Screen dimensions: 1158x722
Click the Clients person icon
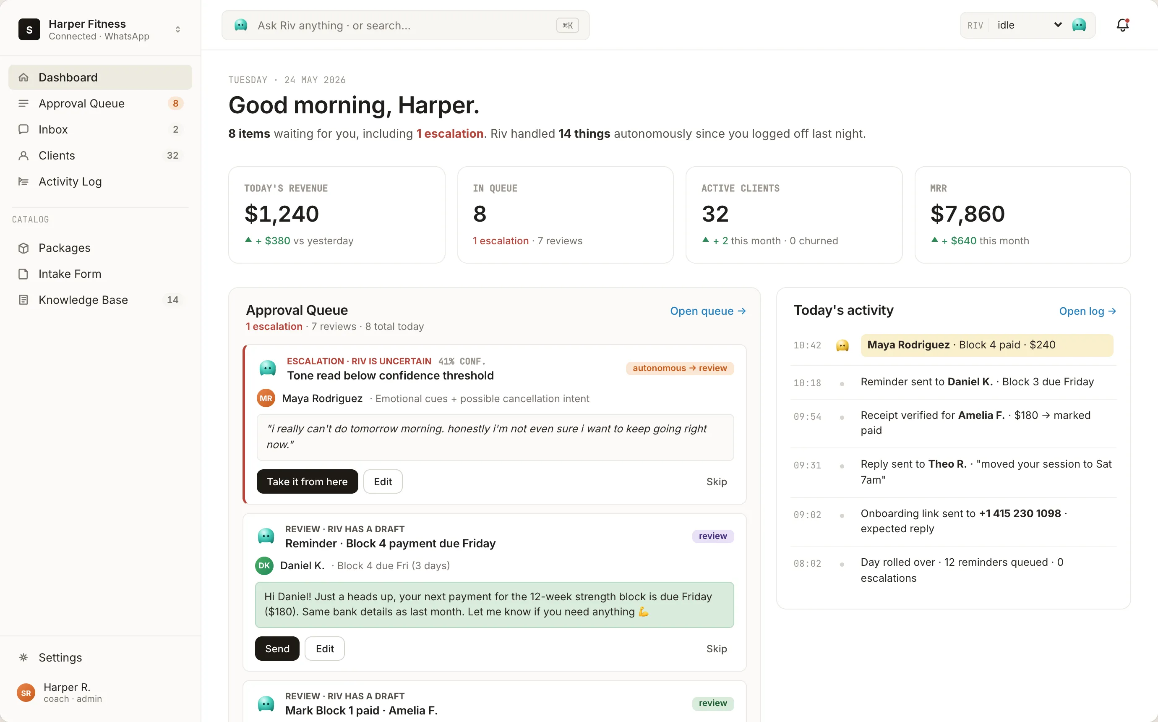coord(23,156)
